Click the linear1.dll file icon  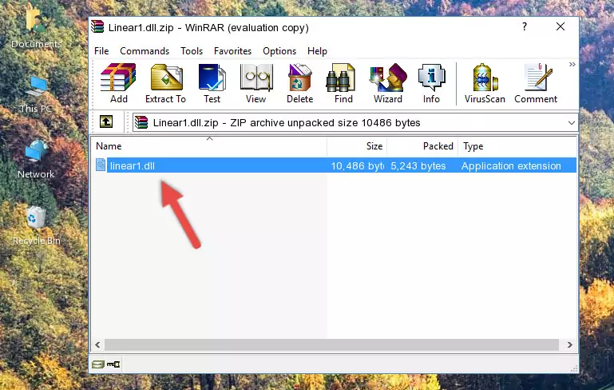tap(101, 165)
